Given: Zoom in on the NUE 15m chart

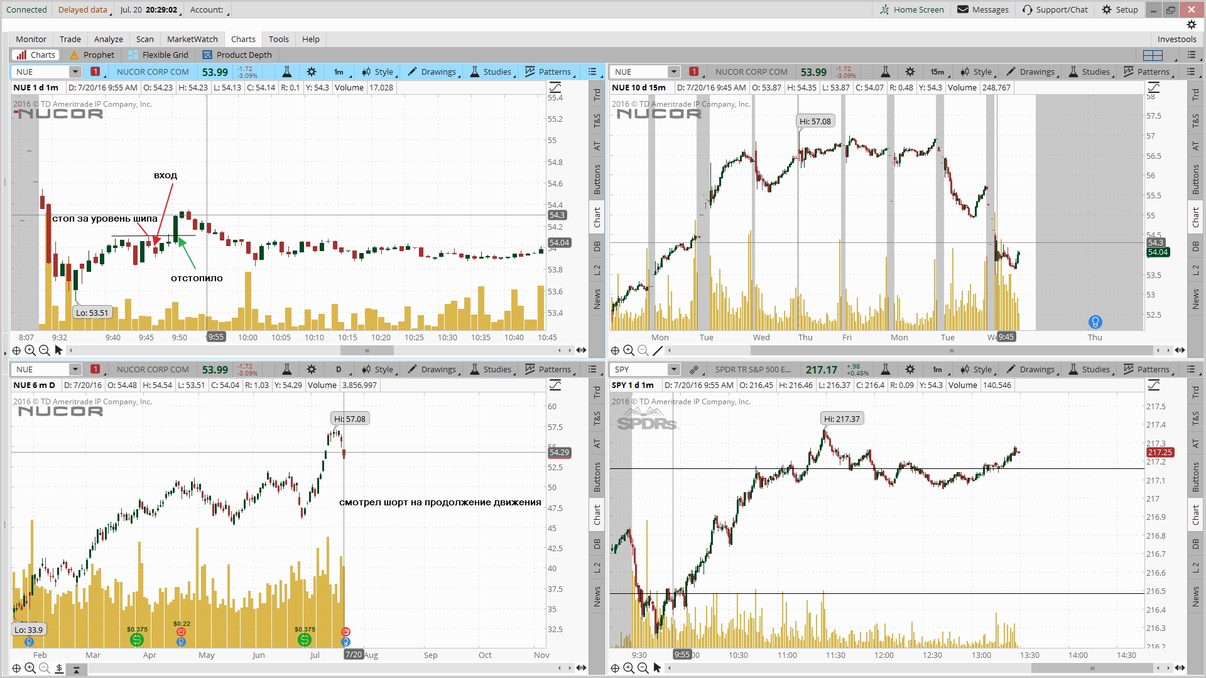Looking at the screenshot, I should [x=629, y=350].
